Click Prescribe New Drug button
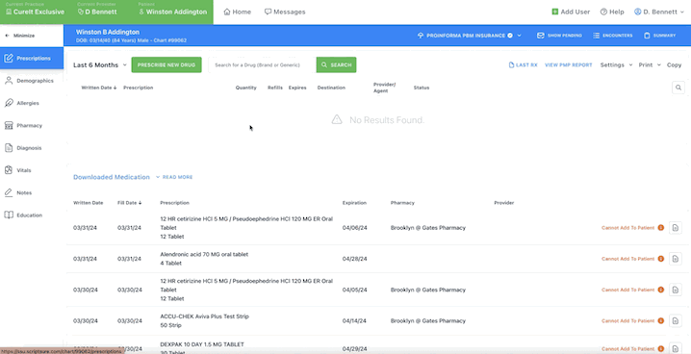The width and height of the screenshot is (691, 354). point(166,64)
